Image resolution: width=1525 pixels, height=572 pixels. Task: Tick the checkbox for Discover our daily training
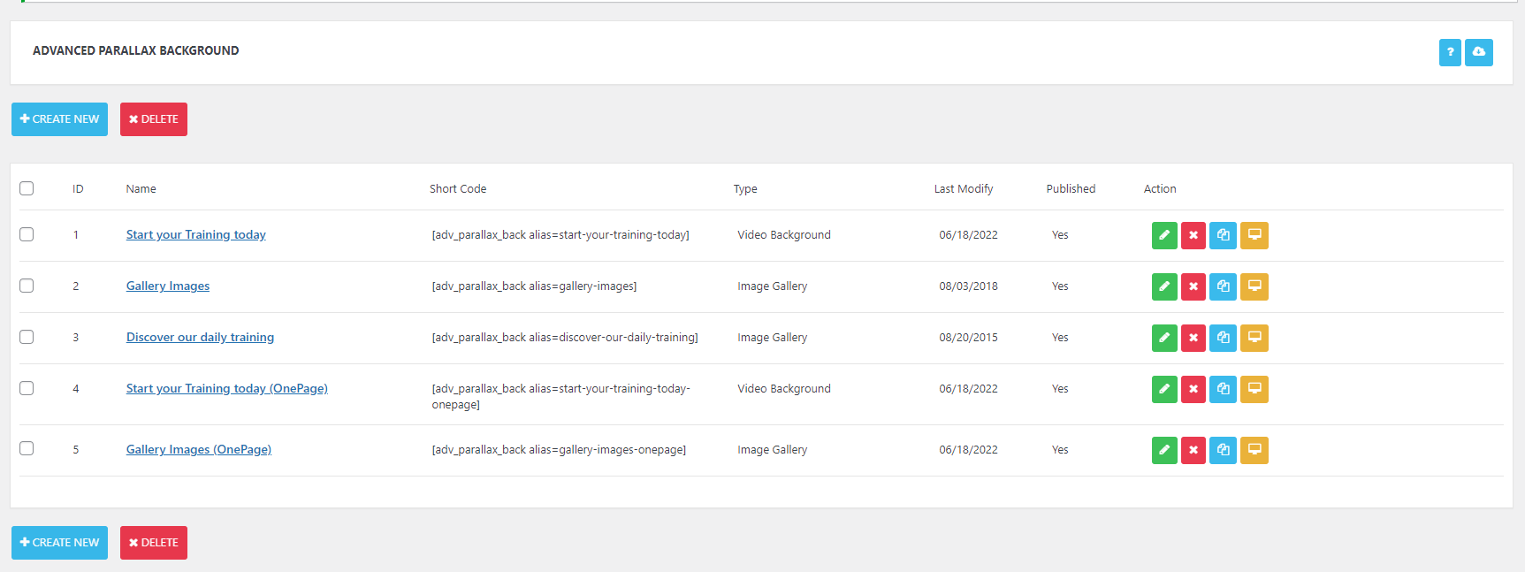coord(27,337)
